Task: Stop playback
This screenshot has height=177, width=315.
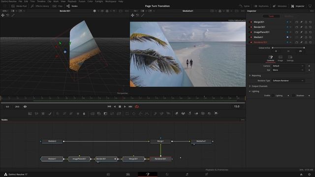Action: pos(120,107)
